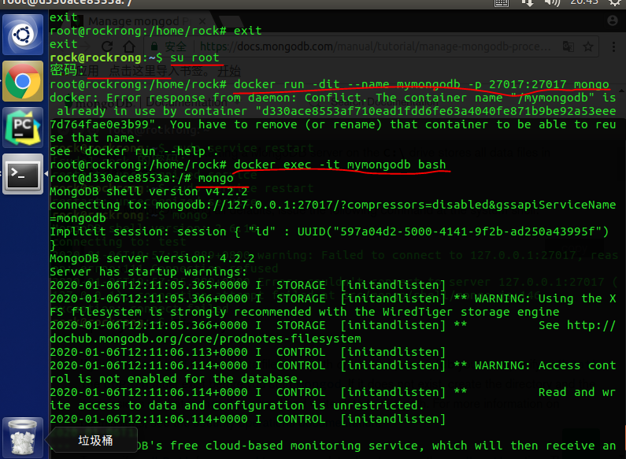Click 'MongoDB server version: 4.2.2' line
Viewport: 626px width, 459px height.
pyautogui.click(x=152, y=258)
